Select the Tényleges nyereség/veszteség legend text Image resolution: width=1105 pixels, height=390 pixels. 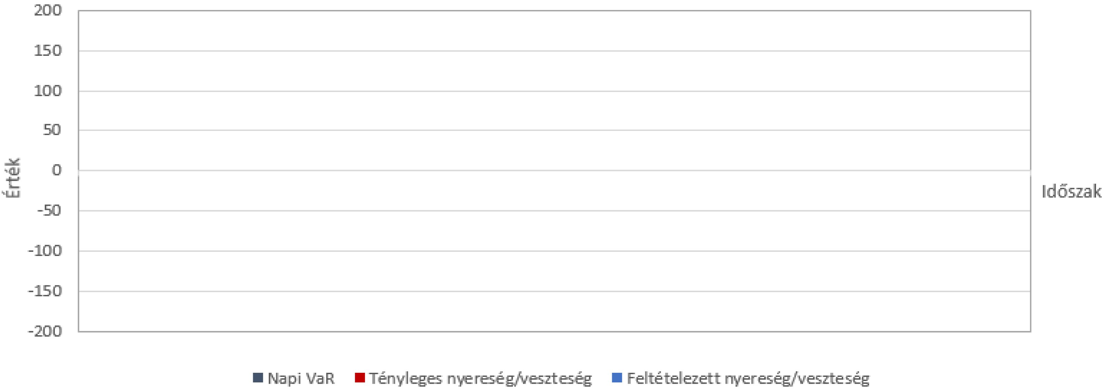point(480,378)
